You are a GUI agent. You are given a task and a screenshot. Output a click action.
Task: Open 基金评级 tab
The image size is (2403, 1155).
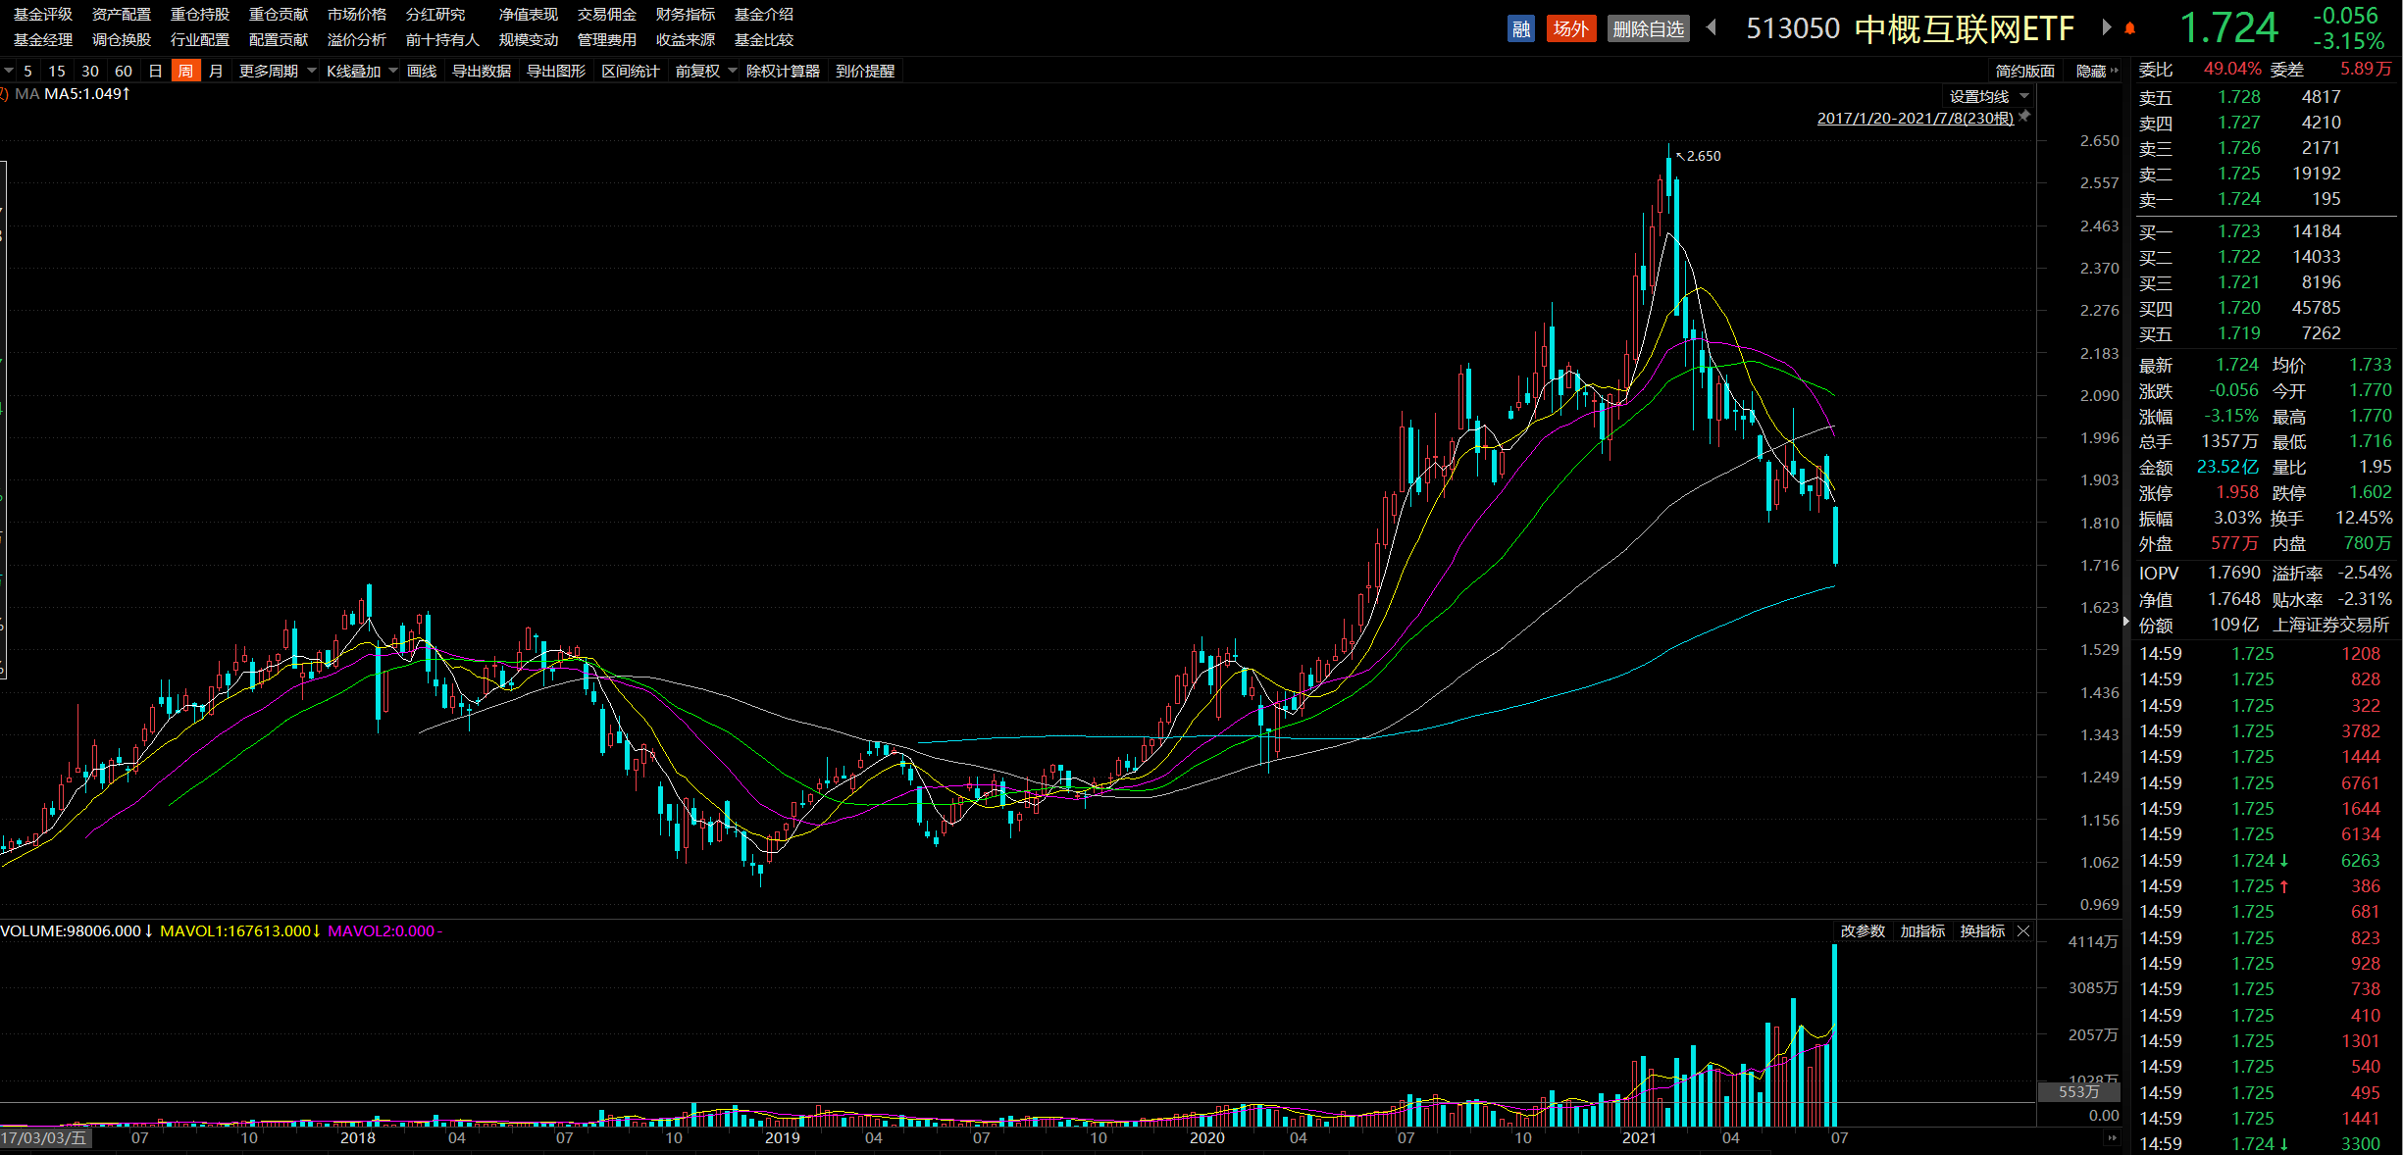pyautogui.click(x=43, y=14)
